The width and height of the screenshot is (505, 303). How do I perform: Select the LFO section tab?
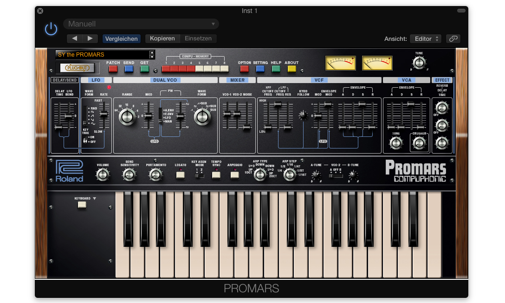96,80
